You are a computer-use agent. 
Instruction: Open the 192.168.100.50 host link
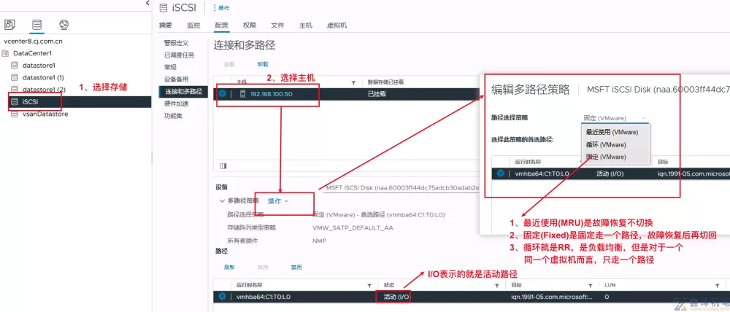click(272, 94)
